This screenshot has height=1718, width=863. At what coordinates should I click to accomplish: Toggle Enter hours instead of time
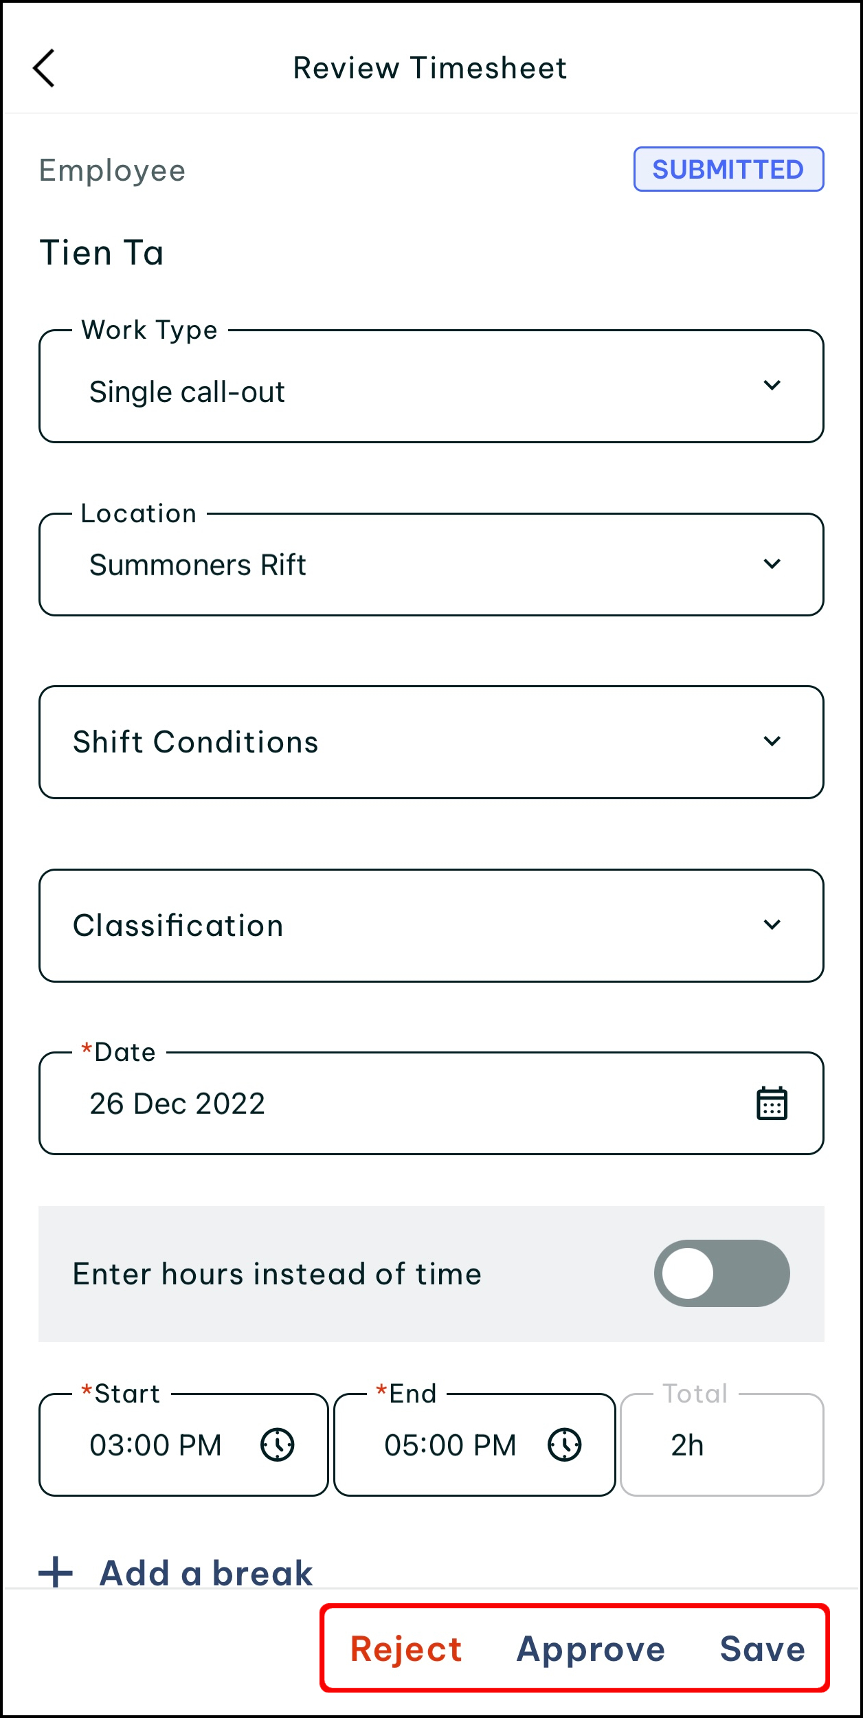click(721, 1273)
